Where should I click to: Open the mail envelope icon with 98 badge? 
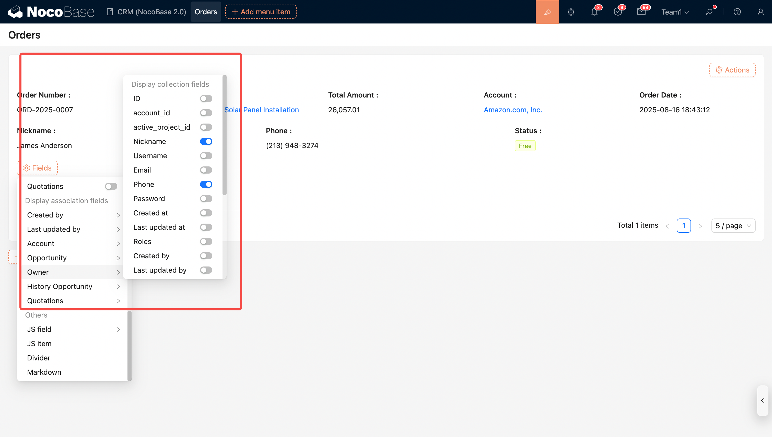(x=641, y=12)
